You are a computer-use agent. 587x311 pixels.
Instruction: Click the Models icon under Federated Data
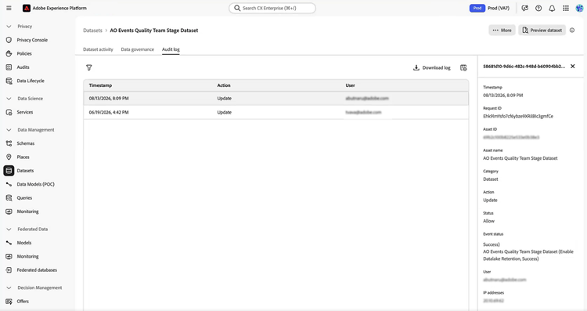tap(9, 243)
